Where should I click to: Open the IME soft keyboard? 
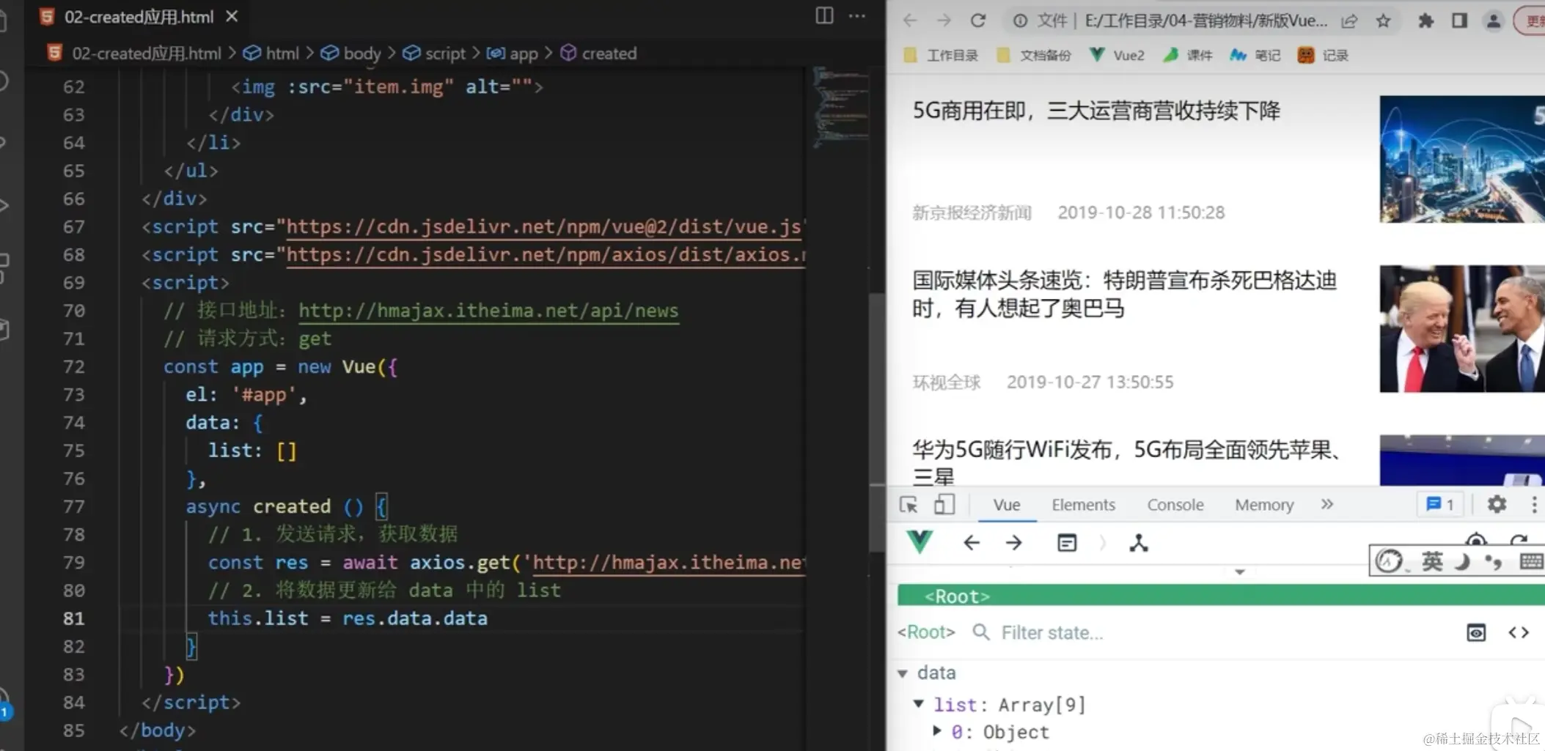pos(1531,562)
